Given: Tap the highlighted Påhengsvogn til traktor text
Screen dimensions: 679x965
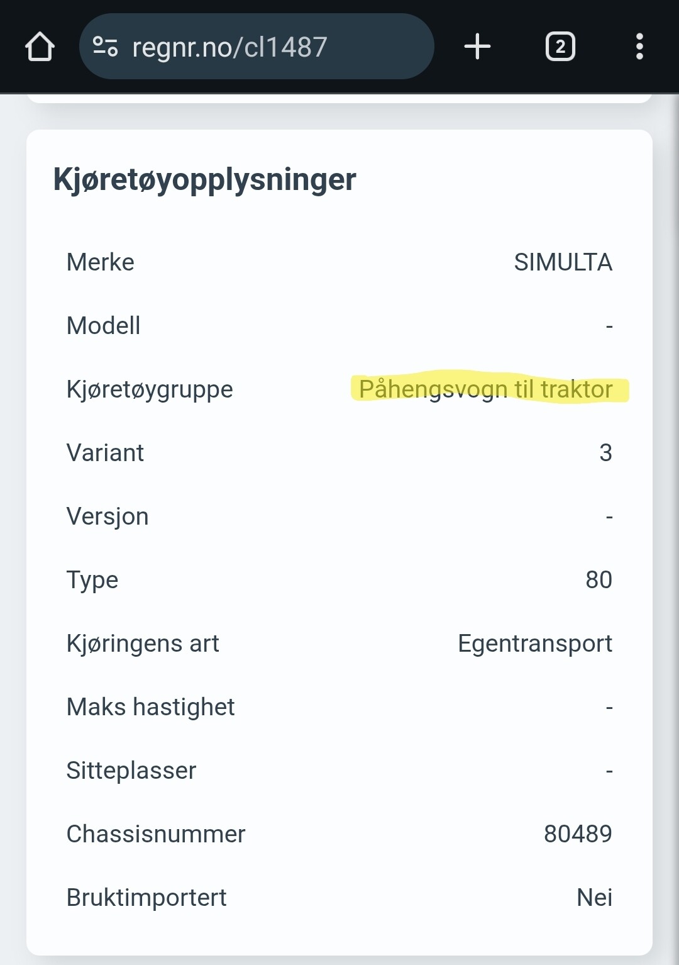Looking at the screenshot, I should pos(486,389).
